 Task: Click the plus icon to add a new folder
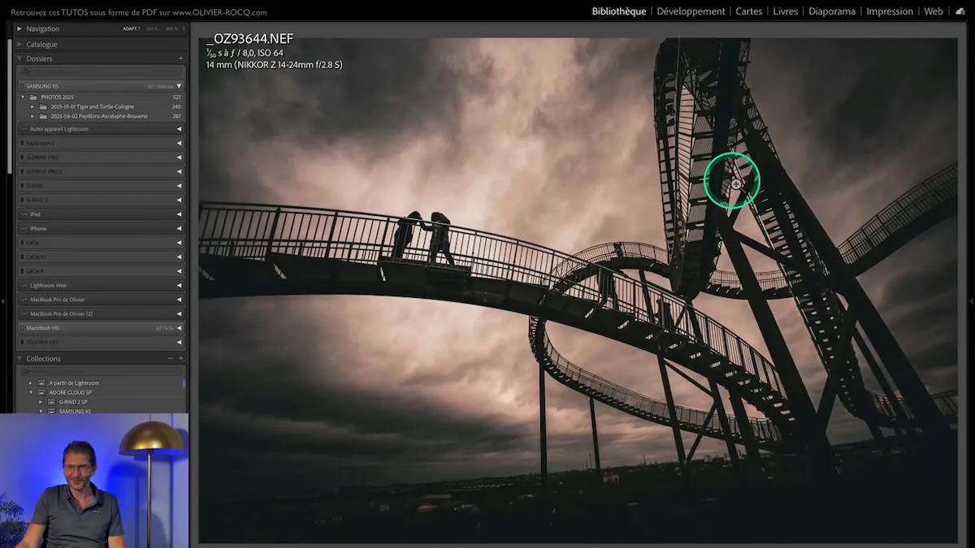180,58
